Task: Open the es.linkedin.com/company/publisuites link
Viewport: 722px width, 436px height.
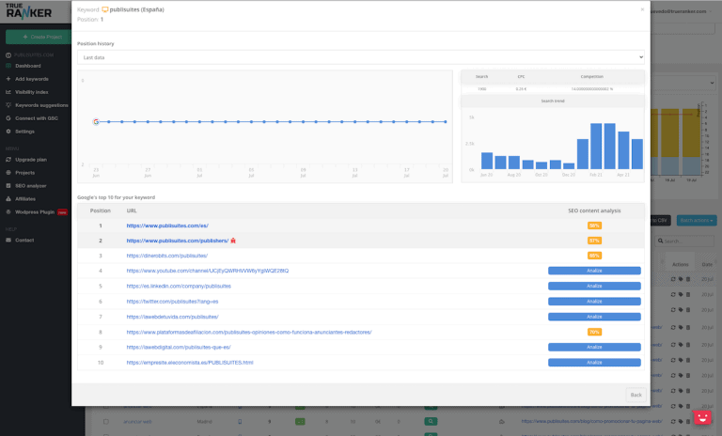Action: [x=179, y=286]
